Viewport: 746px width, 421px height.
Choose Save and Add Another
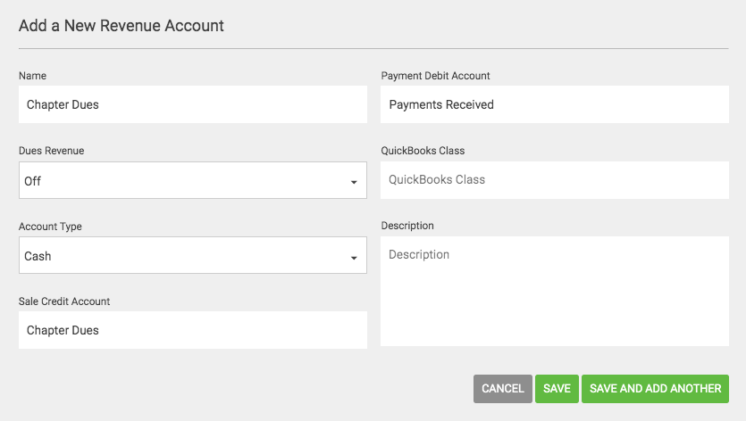655,389
